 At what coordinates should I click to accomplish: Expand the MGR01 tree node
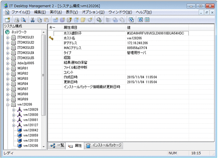pos(8,69)
